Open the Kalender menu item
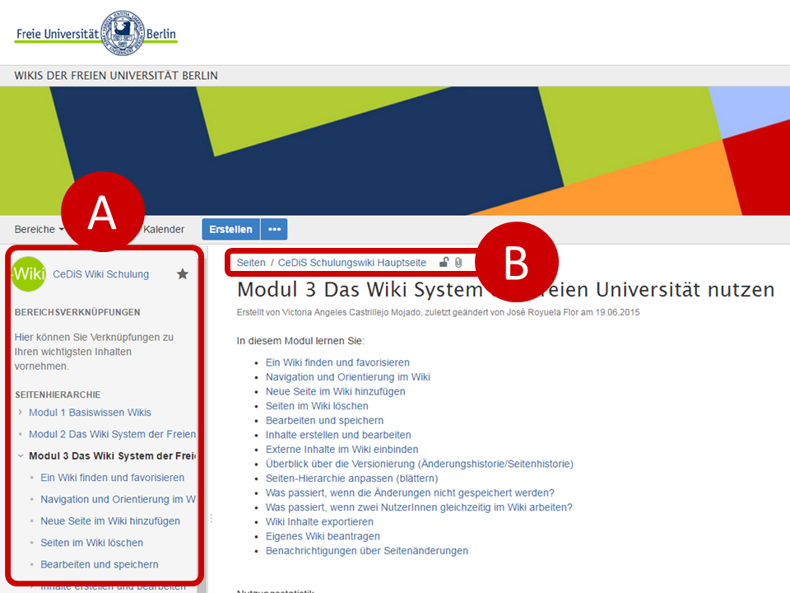Viewport: 790px width, 593px height. 164,230
